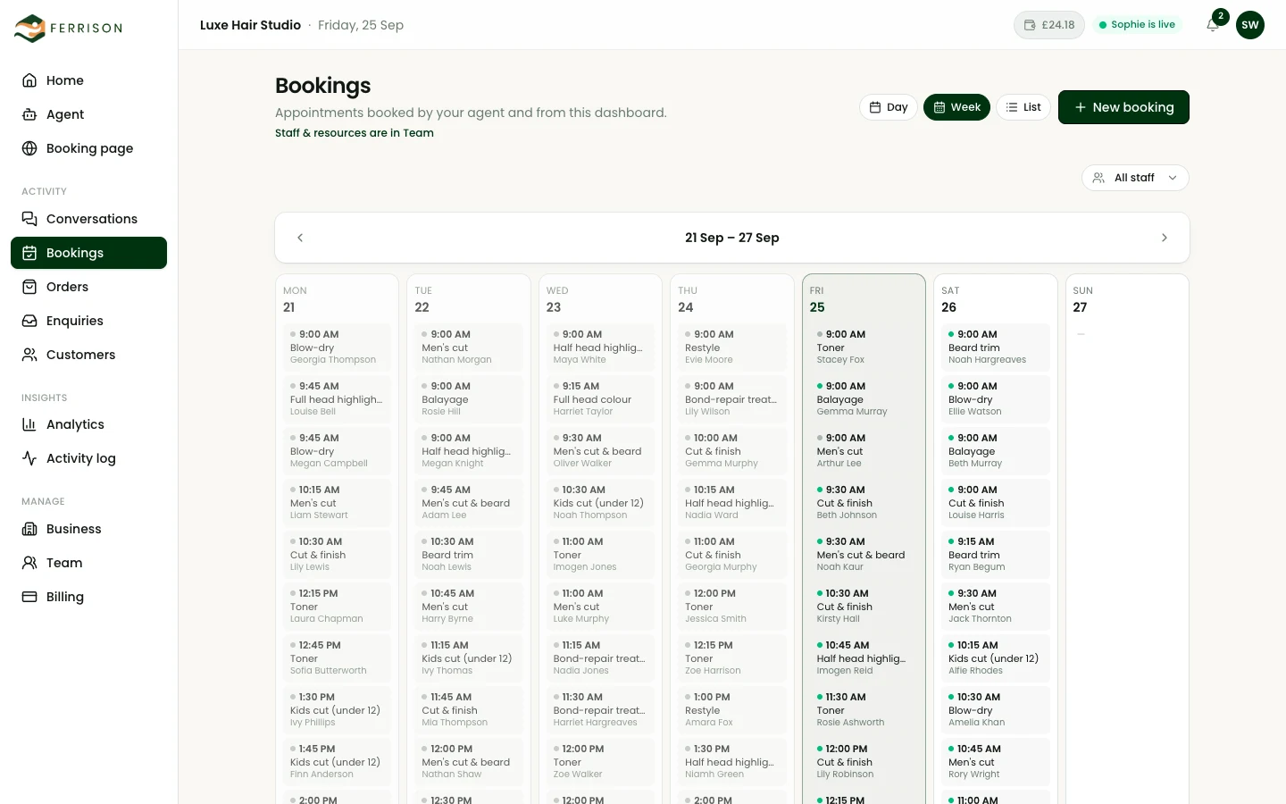This screenshot has height=804, width=1286.
Task: Click the Customers people icon
Action: click(x=29, y=355)
